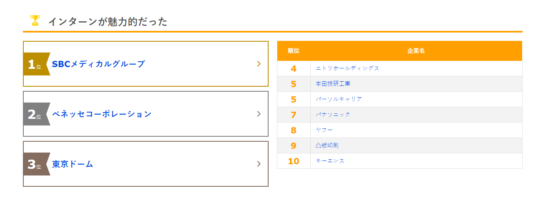Click the 企業名 column header
The height and width of the screenshot is (198, 548).
[x=416, y=51]
